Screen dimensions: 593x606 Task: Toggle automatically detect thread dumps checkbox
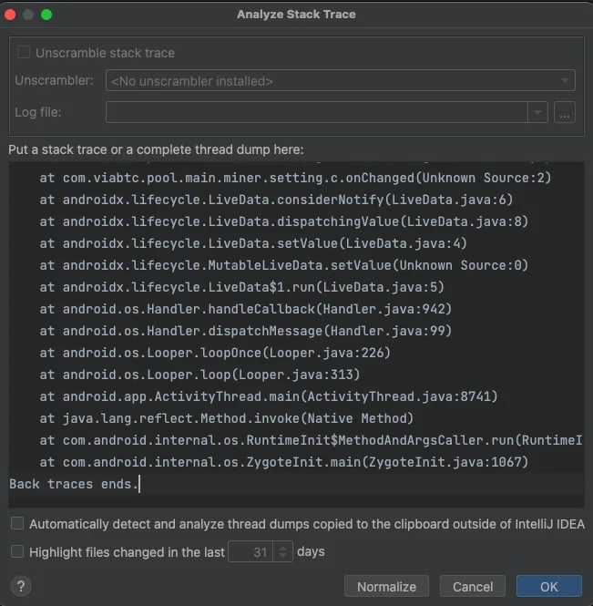coord(17,524)
